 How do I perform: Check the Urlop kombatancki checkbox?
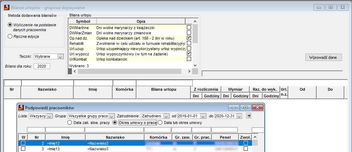(189, 59)
